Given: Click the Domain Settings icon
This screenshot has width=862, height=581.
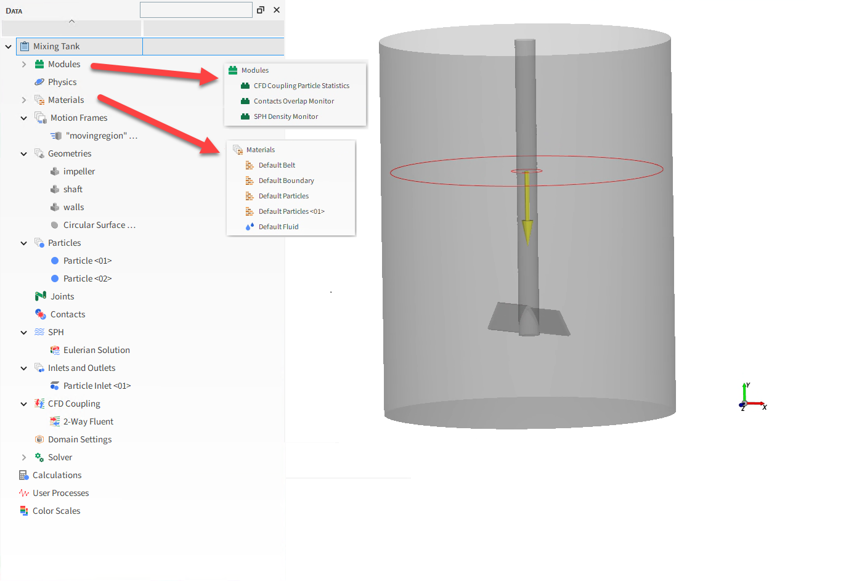Looking at the screenshot, I should [x=39, y=439].
